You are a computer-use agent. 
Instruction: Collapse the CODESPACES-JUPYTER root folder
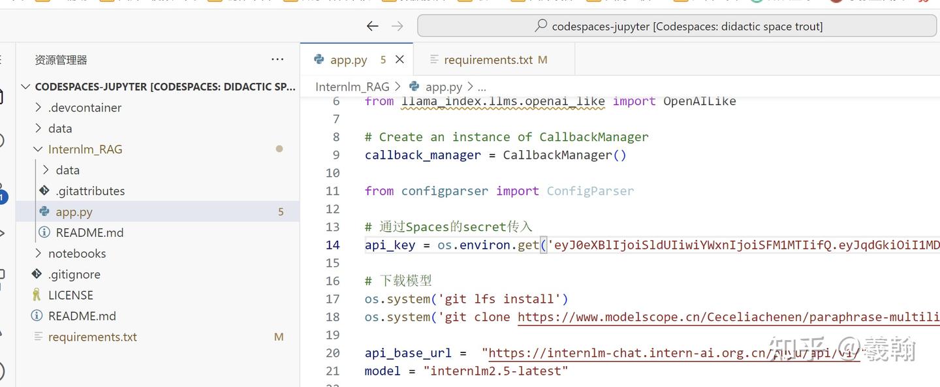(25, 86)
